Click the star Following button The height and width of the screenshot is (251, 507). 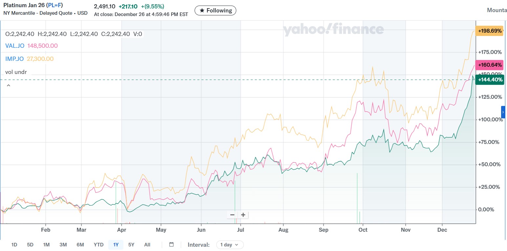tap(215, 10)
